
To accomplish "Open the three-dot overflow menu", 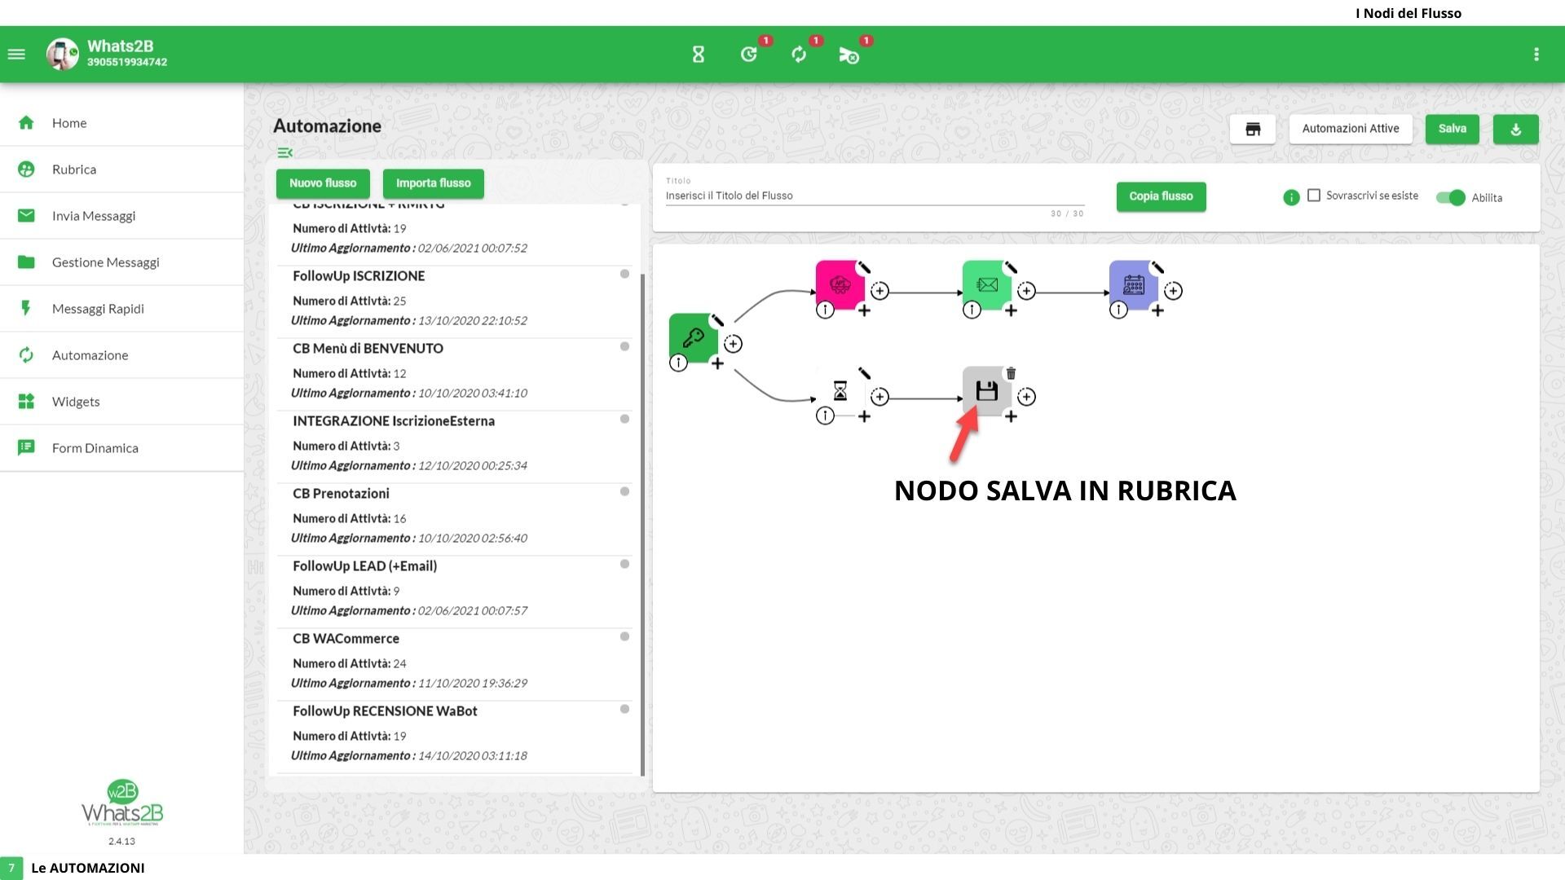I will coord(1536,55).
